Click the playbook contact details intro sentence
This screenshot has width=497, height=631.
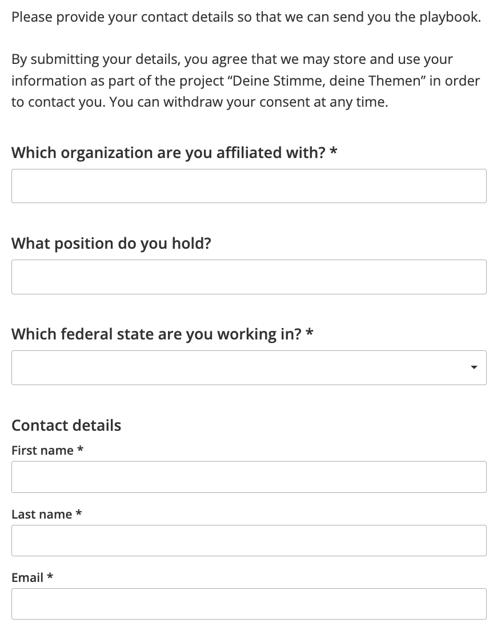click(246, 17)
